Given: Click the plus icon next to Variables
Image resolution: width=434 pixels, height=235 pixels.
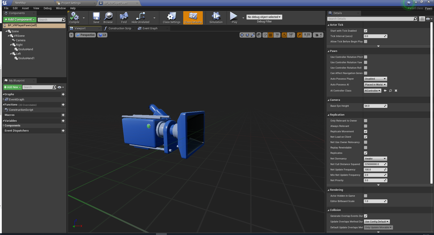Looking at the screenshot, I should pos(63,121).
